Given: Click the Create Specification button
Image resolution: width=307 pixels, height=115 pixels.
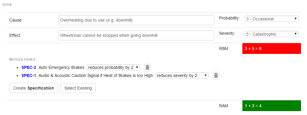Looking at the screenshot, I should point(34,88).
